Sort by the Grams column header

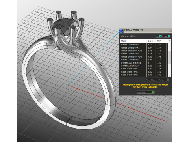pos(151,41)
